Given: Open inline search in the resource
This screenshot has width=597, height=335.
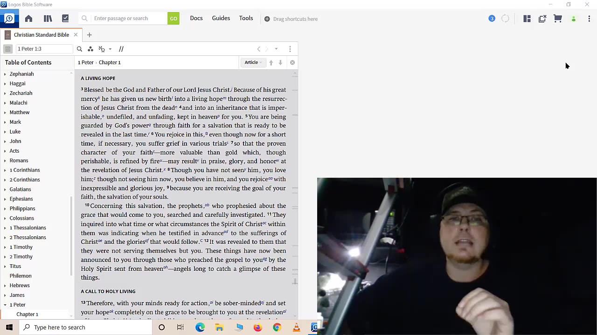Looking at the screenshot, I should pos(79,49).
